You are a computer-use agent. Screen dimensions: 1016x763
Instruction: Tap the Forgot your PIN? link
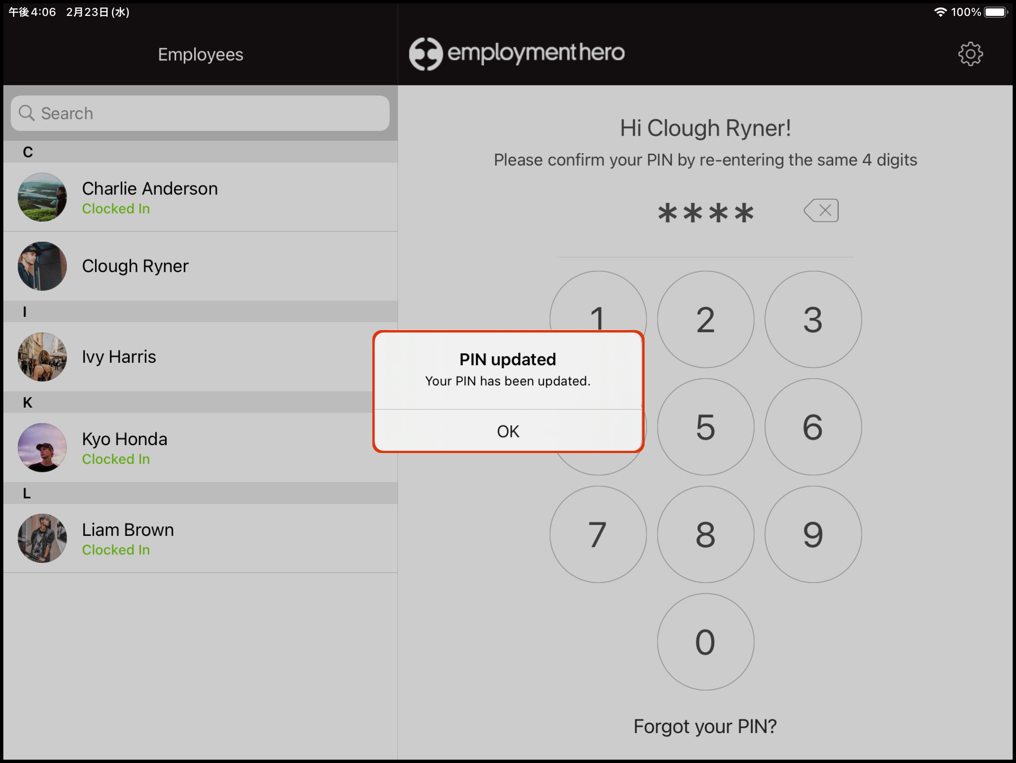(x=705, y=727)
